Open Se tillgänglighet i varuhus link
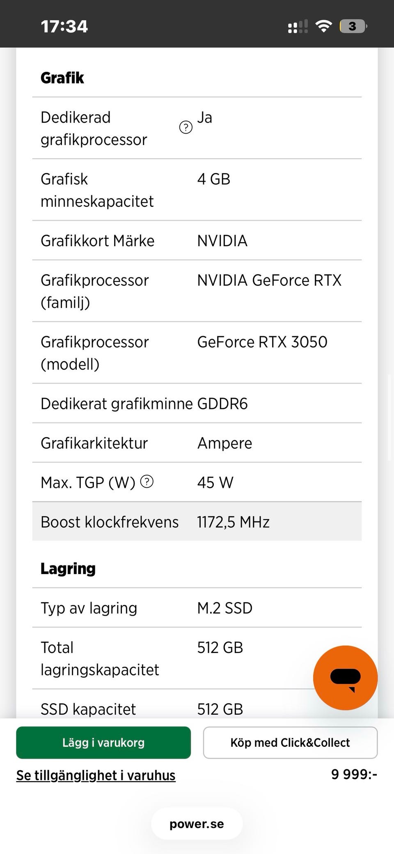 click(x=96, y=775)
